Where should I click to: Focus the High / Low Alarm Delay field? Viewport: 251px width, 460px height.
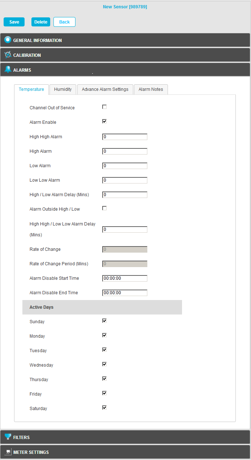[125, 195]
